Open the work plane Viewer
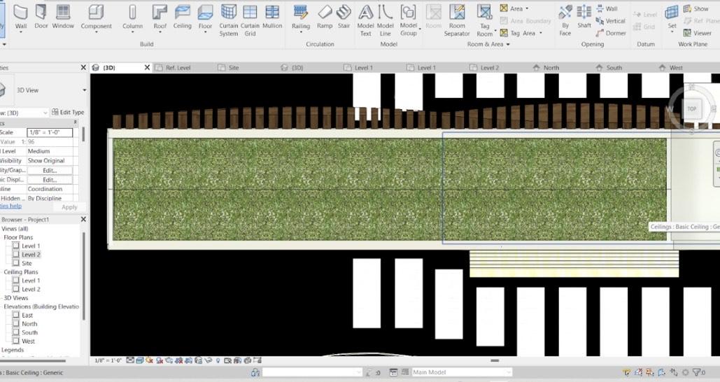The width and height of the screenshot is (720, 382). (x=698, y=33)
